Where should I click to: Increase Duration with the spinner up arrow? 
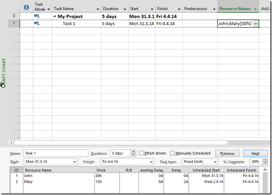pos(134,152)
